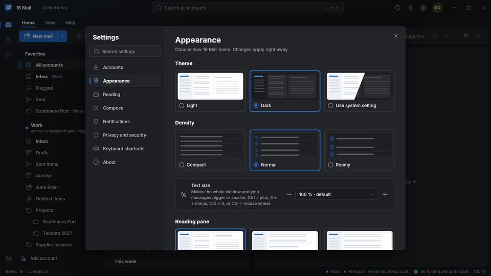Click the Archive folder box icon

point(29,176)
